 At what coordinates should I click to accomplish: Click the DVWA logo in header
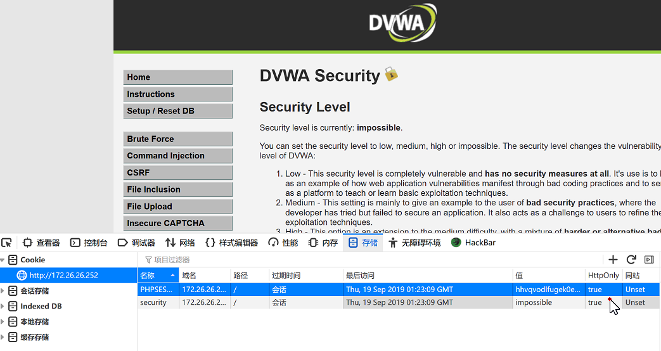pos(402,23)
